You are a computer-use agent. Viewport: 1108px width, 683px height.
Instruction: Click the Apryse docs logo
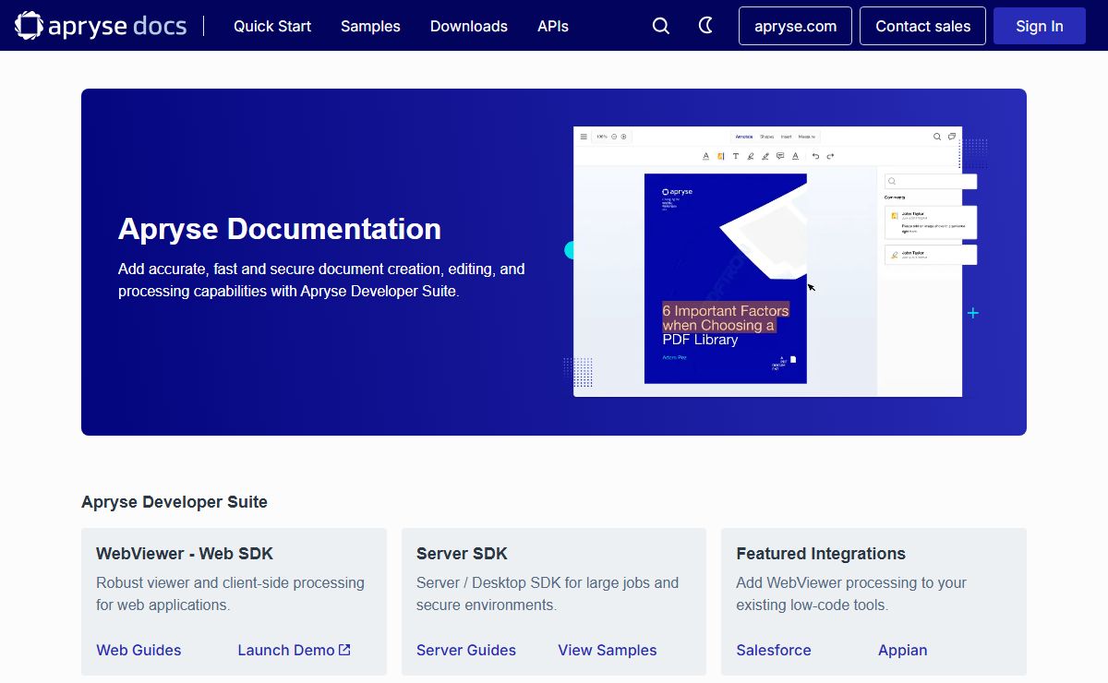pos(101,26)
